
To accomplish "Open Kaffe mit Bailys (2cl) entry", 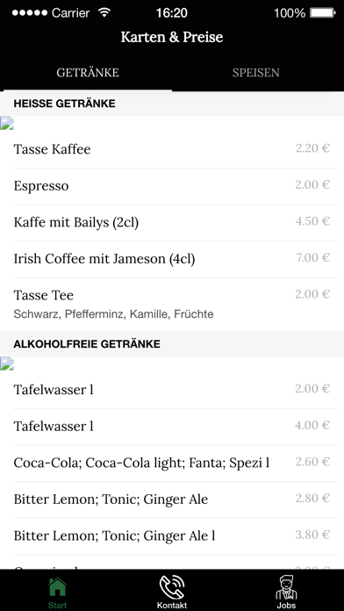I will click(x=172, y=223).
